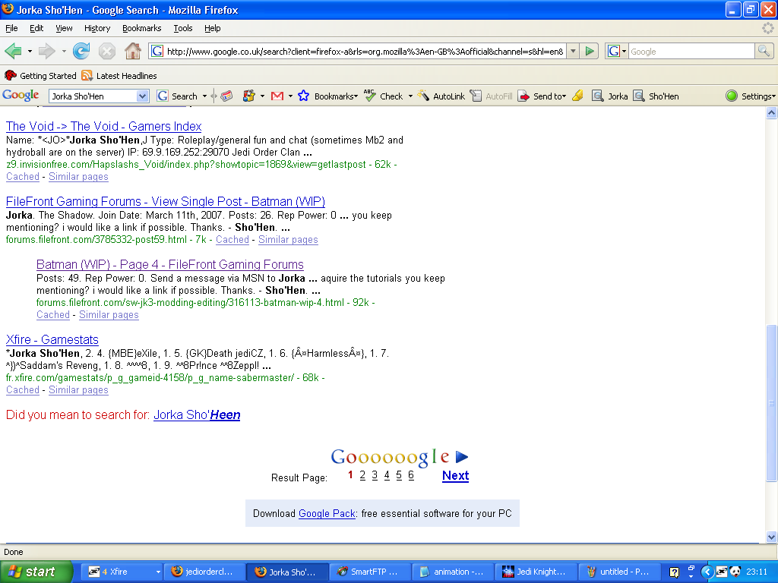Click the scrollbar up arrow

click(771, 113)
